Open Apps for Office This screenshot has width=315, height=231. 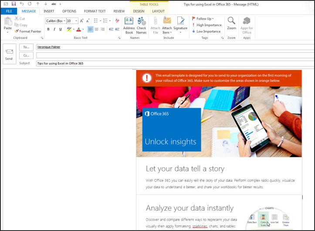coord(247,26)
